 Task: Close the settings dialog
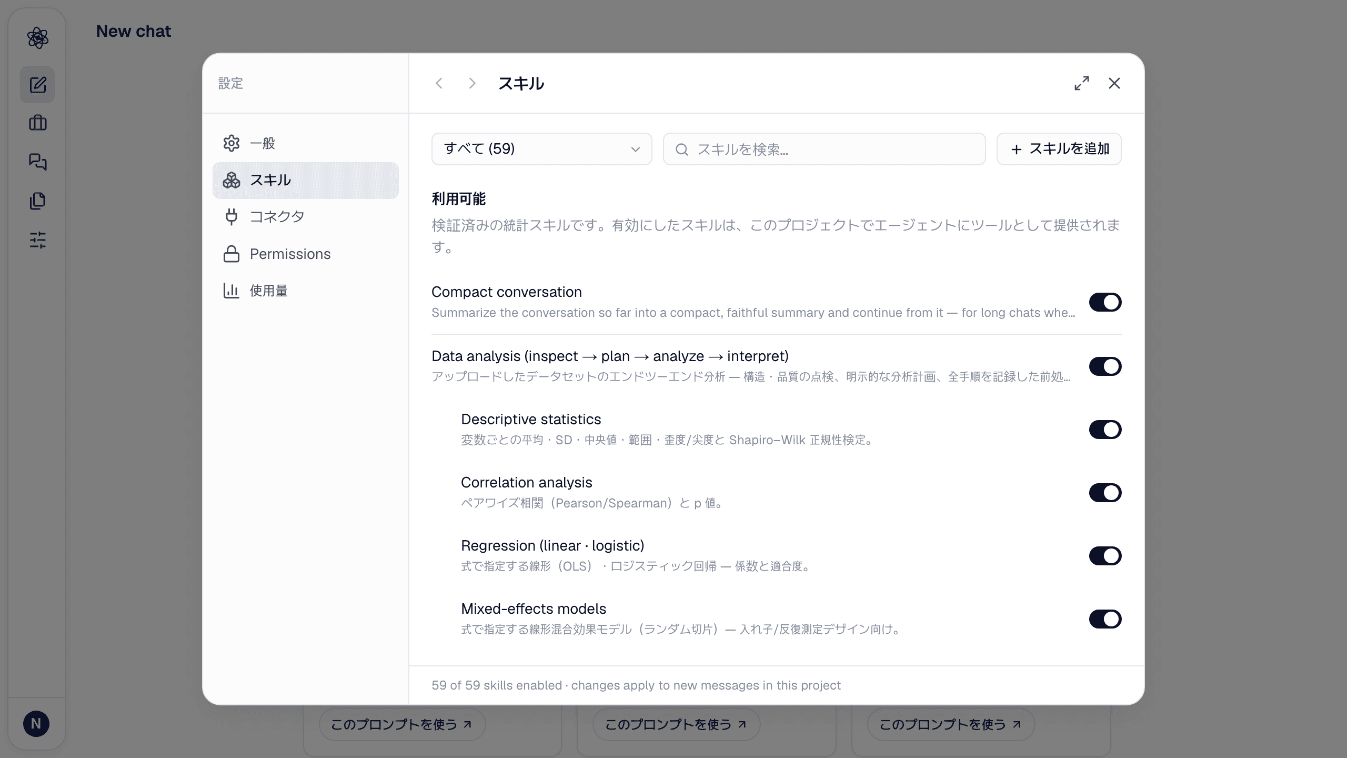coord(1114,83)
